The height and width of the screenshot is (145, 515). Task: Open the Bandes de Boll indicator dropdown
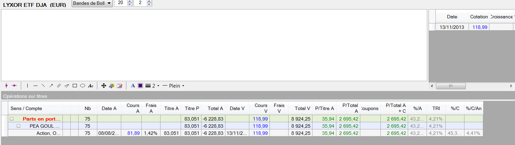pos(92,3)
